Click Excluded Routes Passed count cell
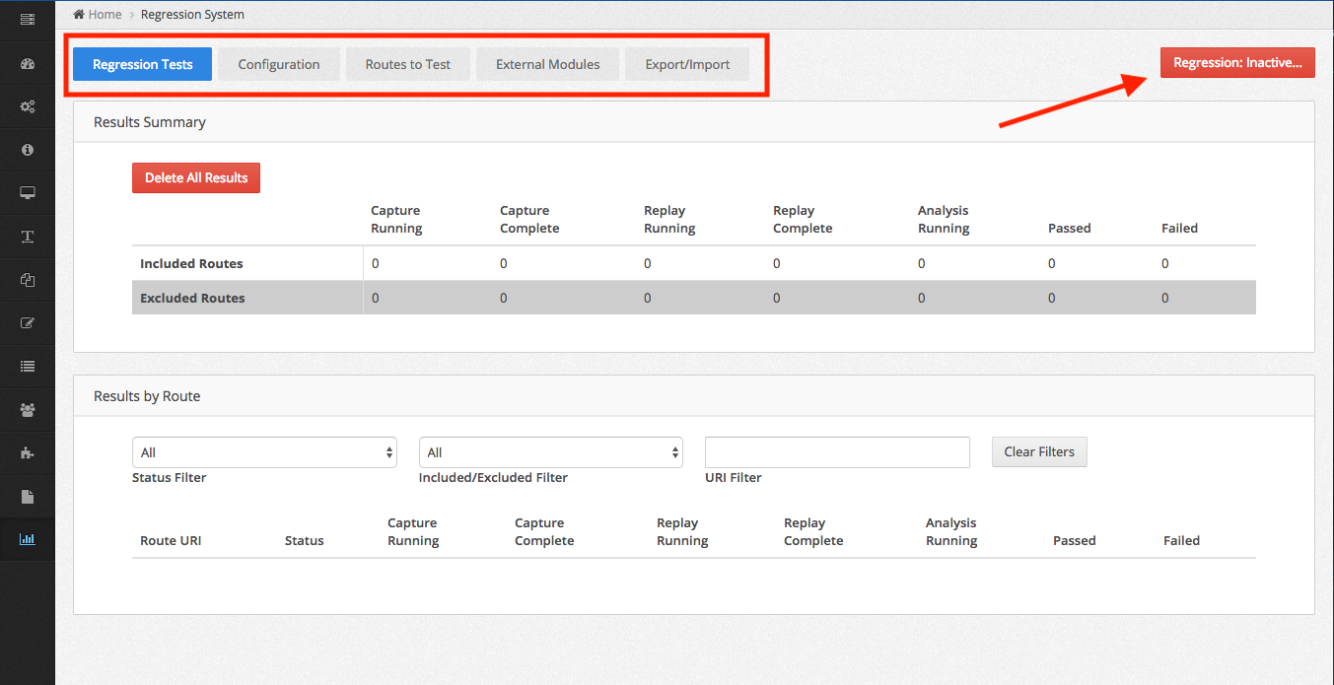Image resolution: width=1334 pixels, height=685 pixels. point(1052,298)
